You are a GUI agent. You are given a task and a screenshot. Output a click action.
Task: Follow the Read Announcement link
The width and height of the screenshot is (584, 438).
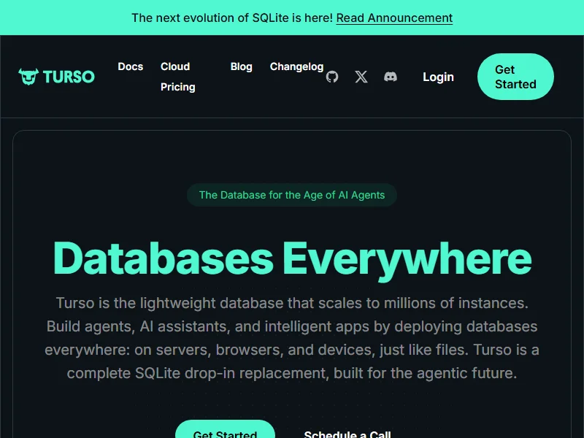coord(394,18)
